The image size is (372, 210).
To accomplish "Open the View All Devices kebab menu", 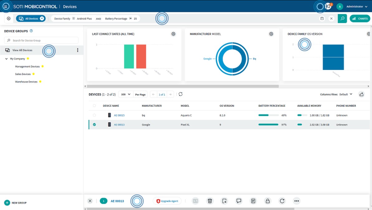I will 77,50.
